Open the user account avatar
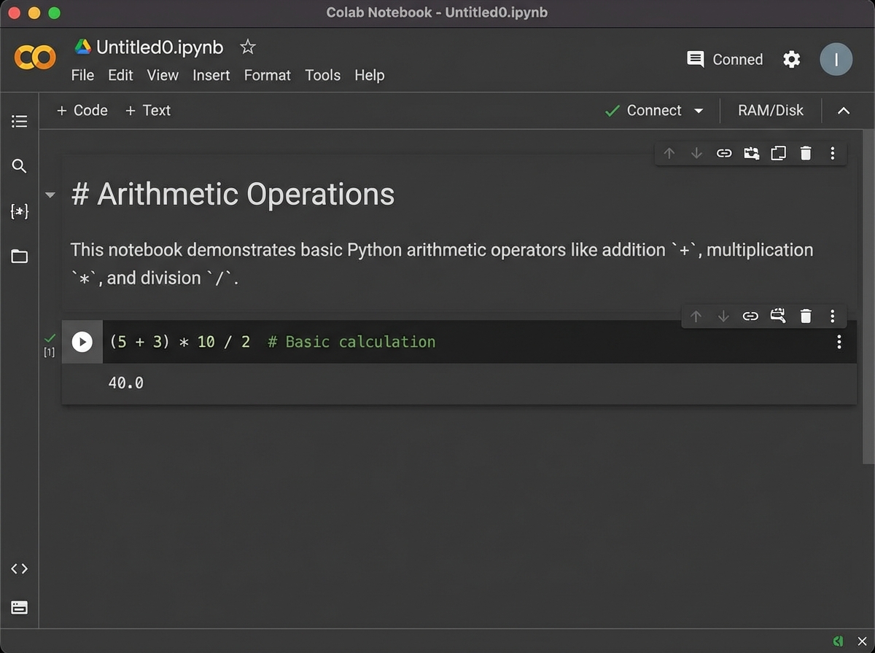Image resolution: width=875 pixels, height=653 pixels. (x=836, y=59)
